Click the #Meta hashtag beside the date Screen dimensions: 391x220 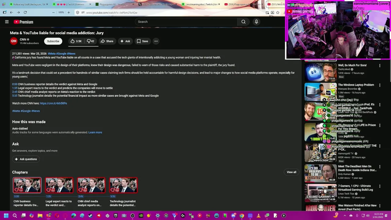point(52,54)
